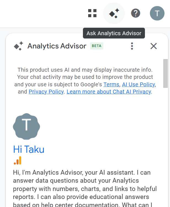This screenshot has height=207, width=170.
Task: Open Google's Terms link
Action: pyautogui.click(x=111, y=84)
